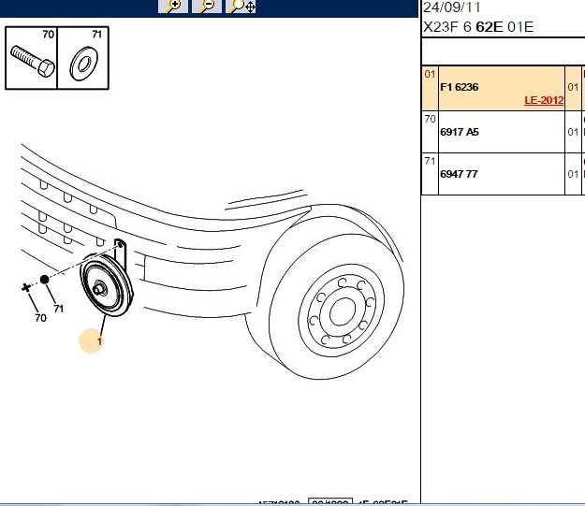Click callout label 71 in diagram
The image size is (585, 506).
pos(59,309)
